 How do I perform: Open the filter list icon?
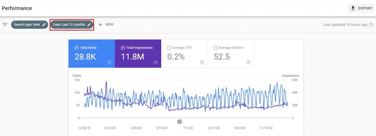click(x=5, y=24)
